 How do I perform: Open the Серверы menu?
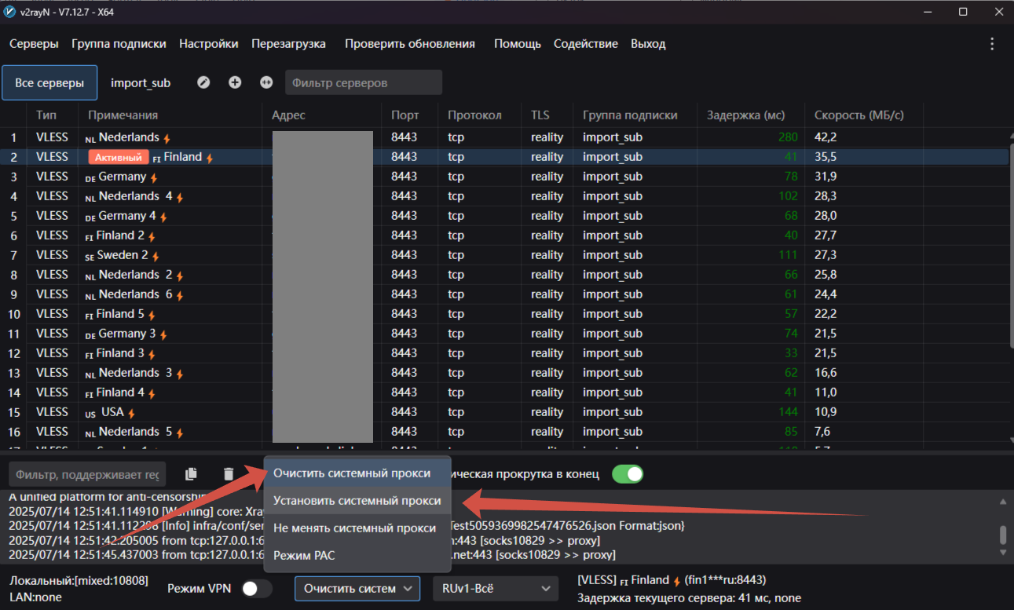click(x=34, y=44)
